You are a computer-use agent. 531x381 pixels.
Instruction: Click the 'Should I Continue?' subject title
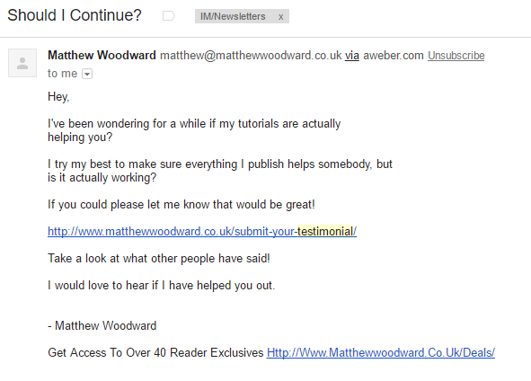click(x=75, y=15)
